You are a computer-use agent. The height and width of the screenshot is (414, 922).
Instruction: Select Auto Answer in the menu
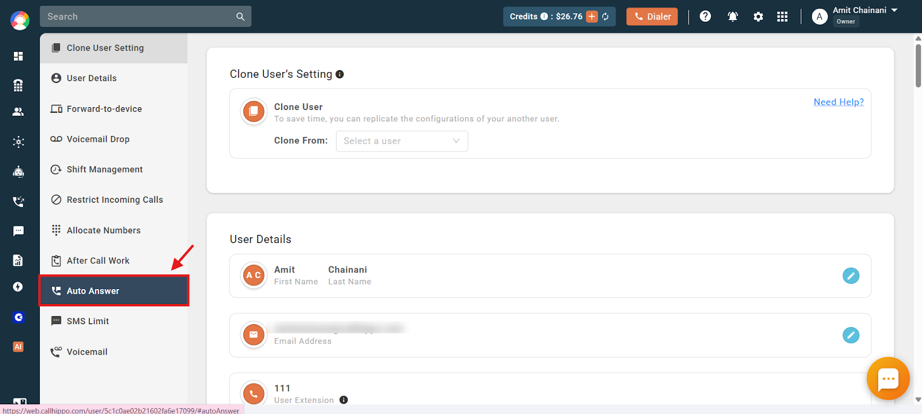click(x=114, y=291)
